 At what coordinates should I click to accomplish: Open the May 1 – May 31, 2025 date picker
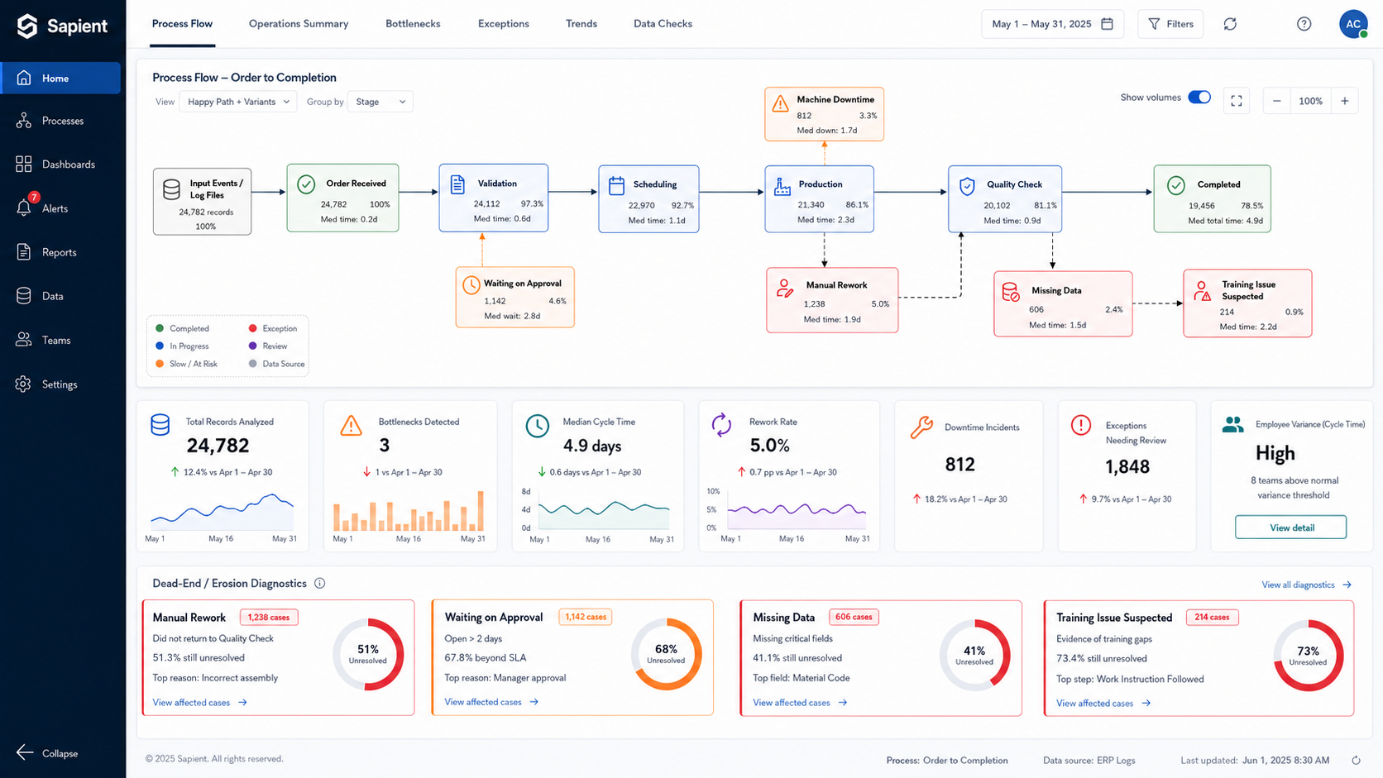pyautogui.click(x=1053, y=24)
